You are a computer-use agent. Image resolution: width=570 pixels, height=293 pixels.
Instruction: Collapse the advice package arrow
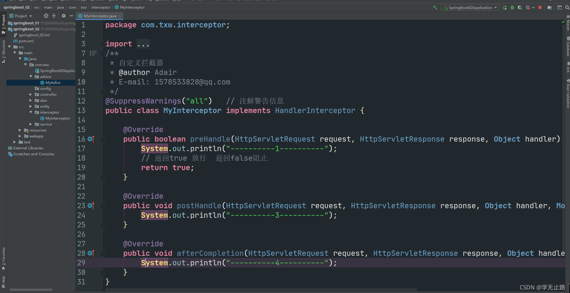[x=31, y=77]
